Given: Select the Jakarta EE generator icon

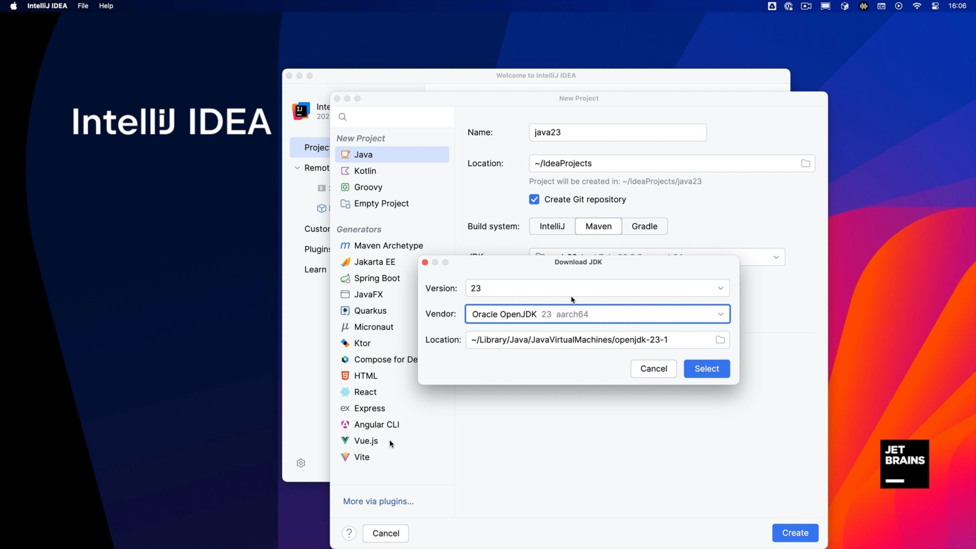Looking at the screenshot, I should (345, 262).
